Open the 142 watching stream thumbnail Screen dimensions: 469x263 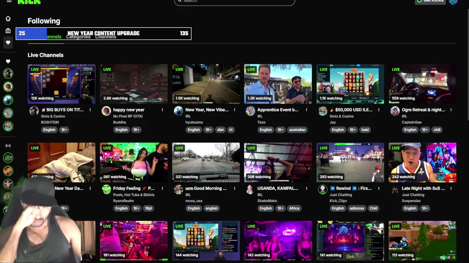[278, 241]
